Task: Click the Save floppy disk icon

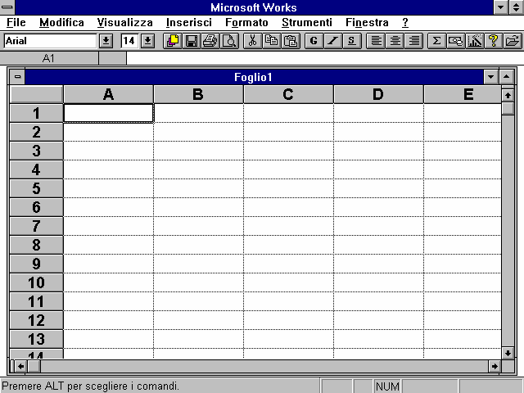Action: [x=192, y=41]
